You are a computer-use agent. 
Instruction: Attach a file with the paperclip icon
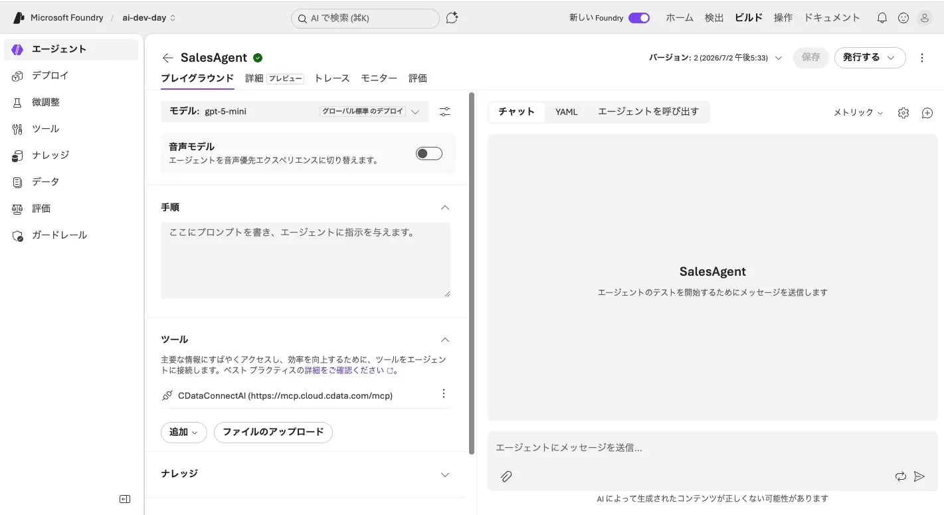506,476
